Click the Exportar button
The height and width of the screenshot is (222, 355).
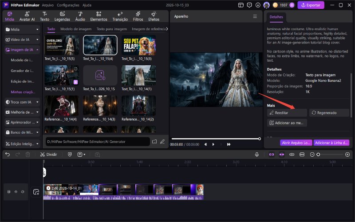coord(311,5)
